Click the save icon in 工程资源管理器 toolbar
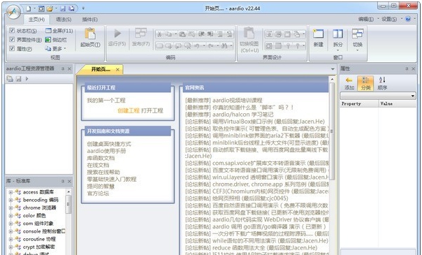This screenshot has width=422, height=255. click(x=18, y=78)
